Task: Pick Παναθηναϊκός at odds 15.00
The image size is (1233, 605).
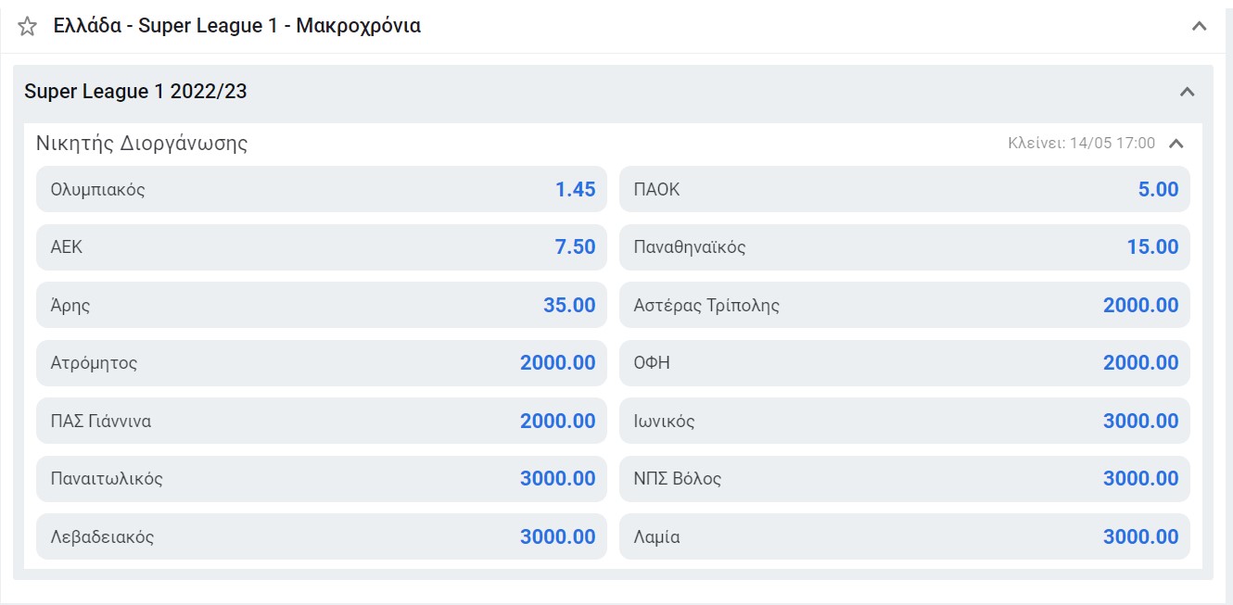Action: [905, 247]
